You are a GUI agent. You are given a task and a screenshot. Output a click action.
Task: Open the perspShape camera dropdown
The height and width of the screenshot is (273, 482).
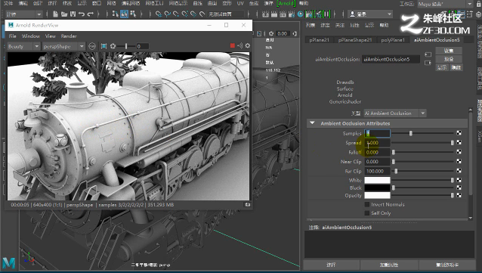point(63,46)
